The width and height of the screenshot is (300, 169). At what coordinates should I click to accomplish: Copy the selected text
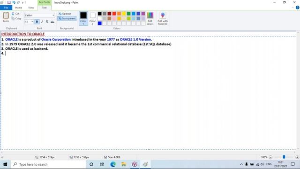(x=16, y=18)
